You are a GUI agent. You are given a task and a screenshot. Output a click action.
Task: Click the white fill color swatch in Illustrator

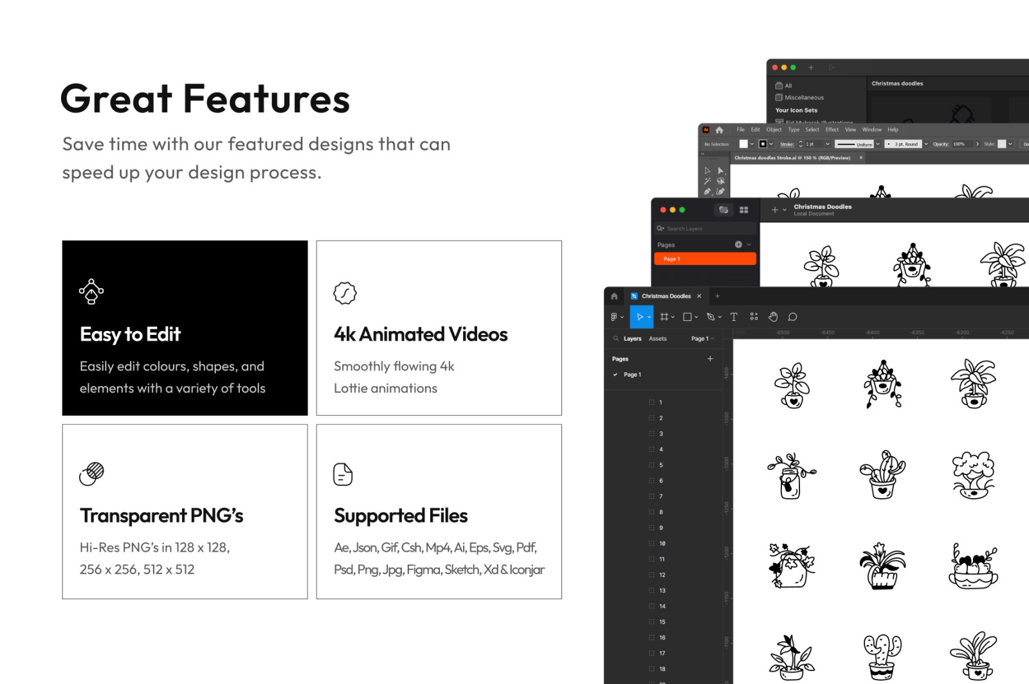[x=743, y=144]
